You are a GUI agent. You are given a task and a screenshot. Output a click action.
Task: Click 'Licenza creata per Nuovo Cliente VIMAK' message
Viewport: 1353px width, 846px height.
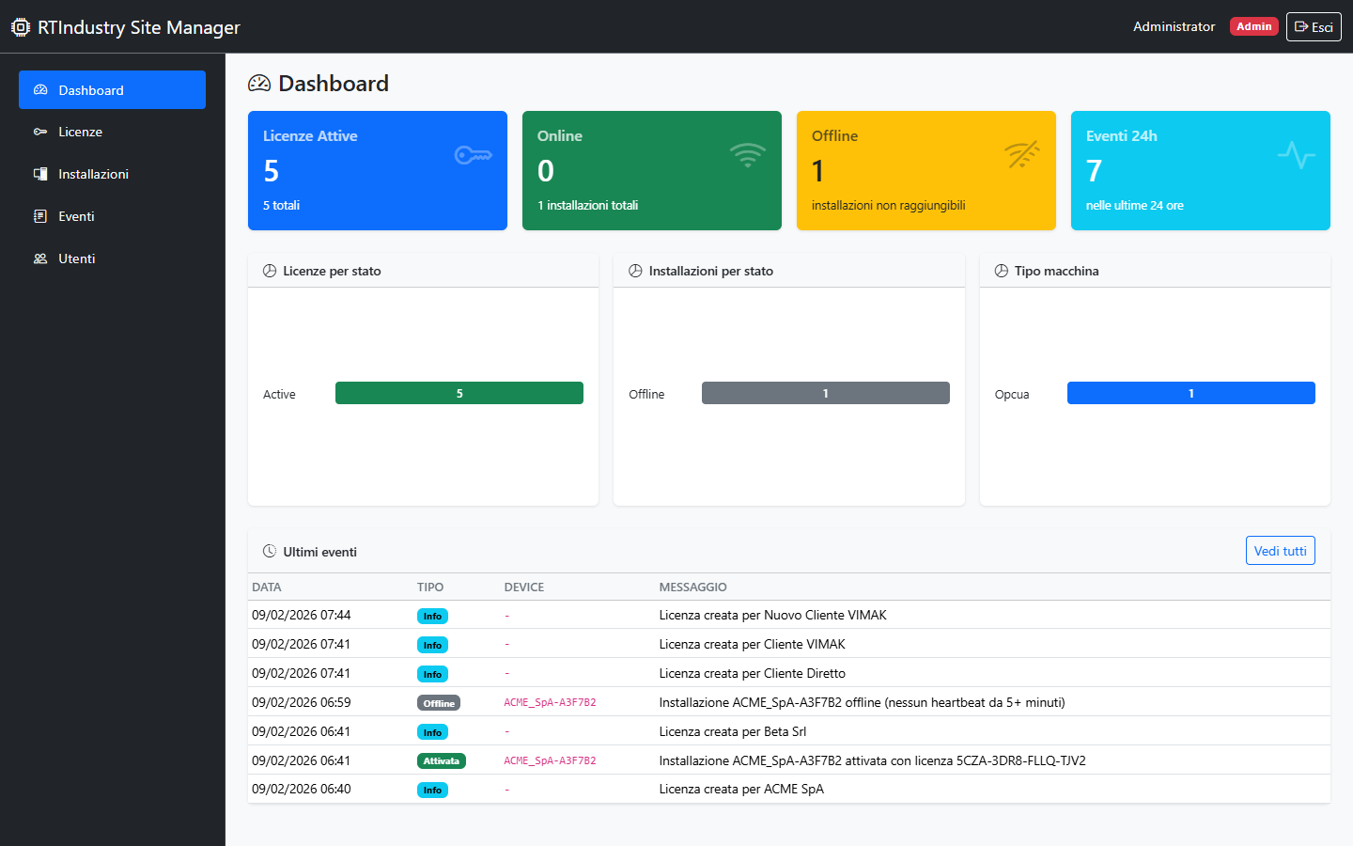(773, 615)
